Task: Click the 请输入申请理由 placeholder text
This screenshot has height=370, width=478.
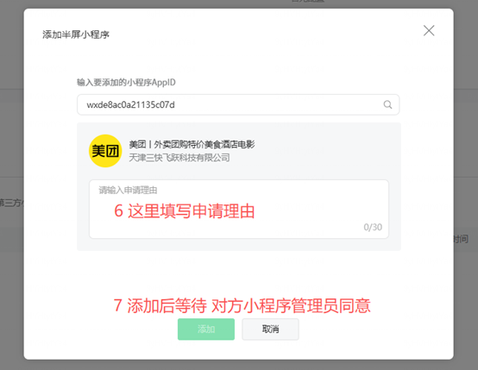Action: [128, 191]
